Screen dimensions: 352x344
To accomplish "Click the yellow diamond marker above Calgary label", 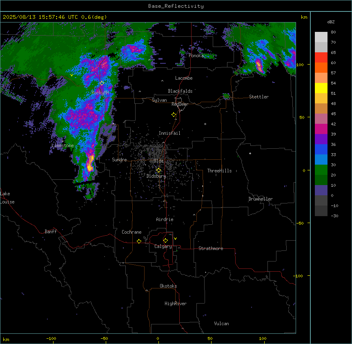I will tap(165, 241).
